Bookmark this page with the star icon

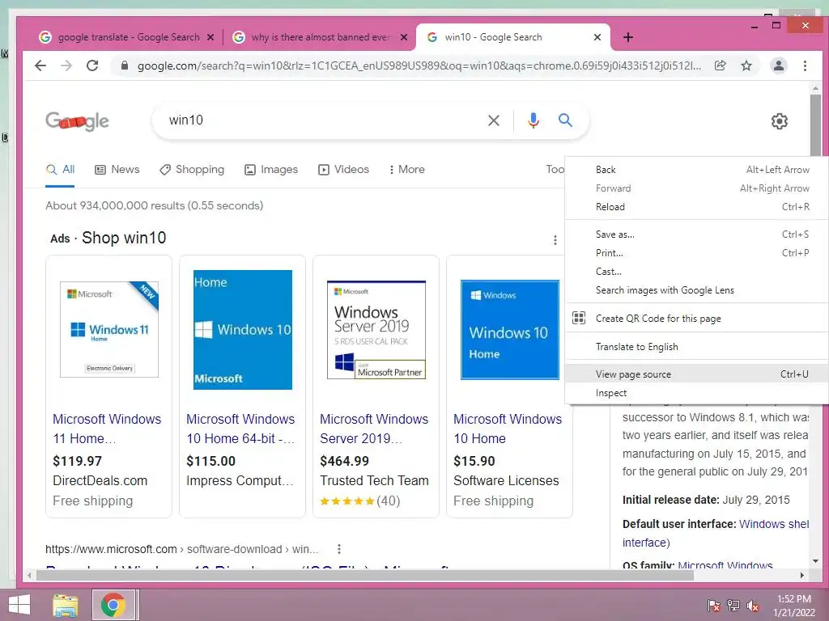point(746,65)
